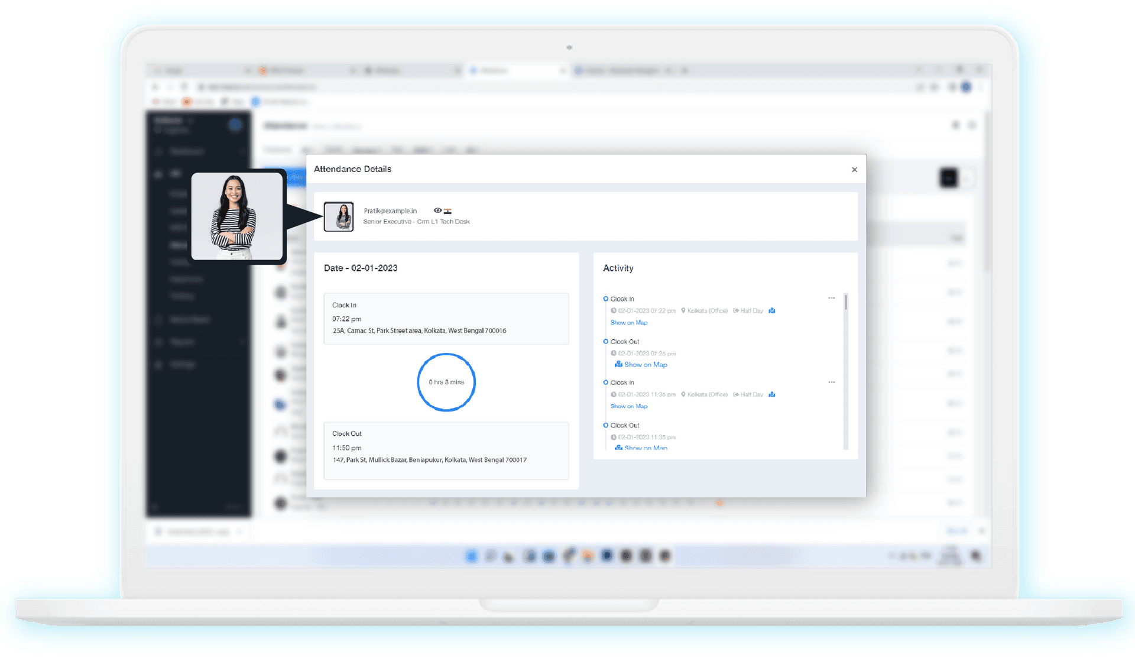This screenshot has height=658, width=1135.
Task: Click the Attendance Details title
Action: coord(352,169)
